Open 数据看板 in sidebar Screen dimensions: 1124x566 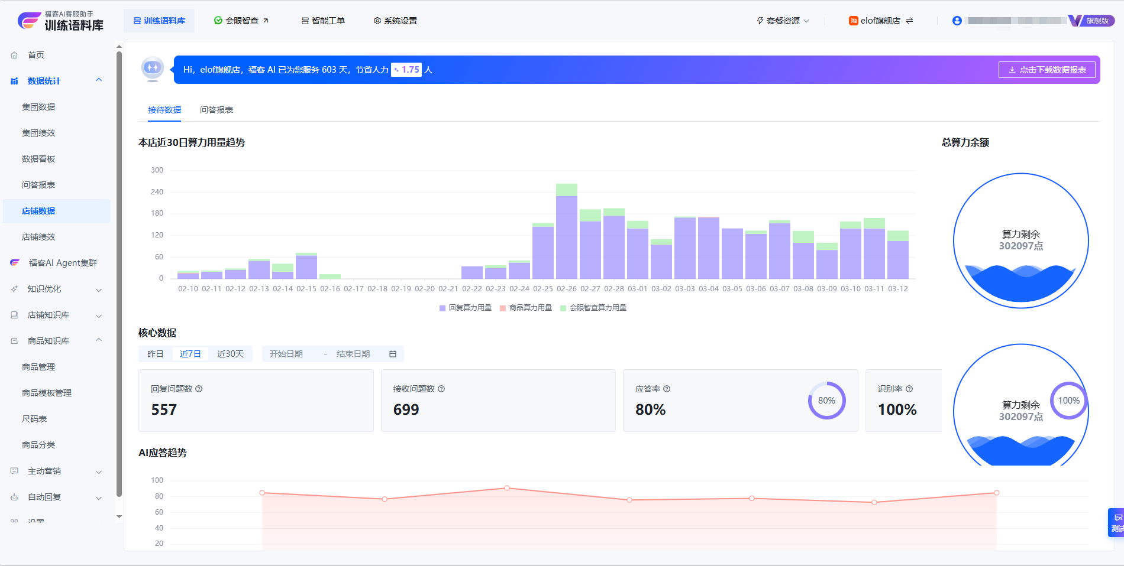[38, 159]
